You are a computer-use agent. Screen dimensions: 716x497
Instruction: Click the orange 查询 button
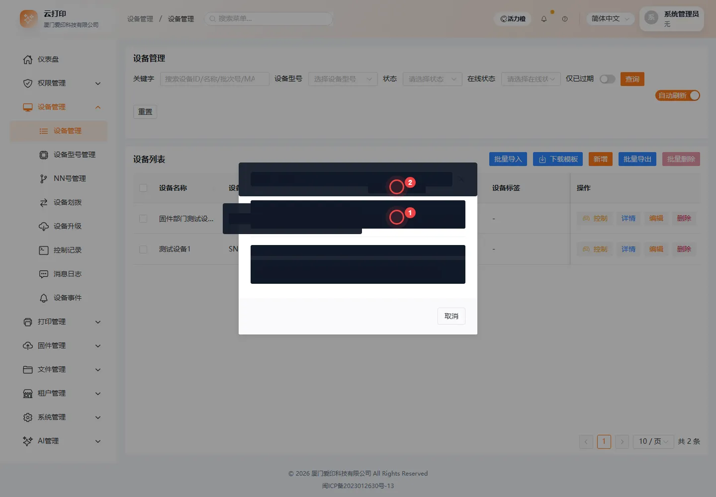coord(632,79)
